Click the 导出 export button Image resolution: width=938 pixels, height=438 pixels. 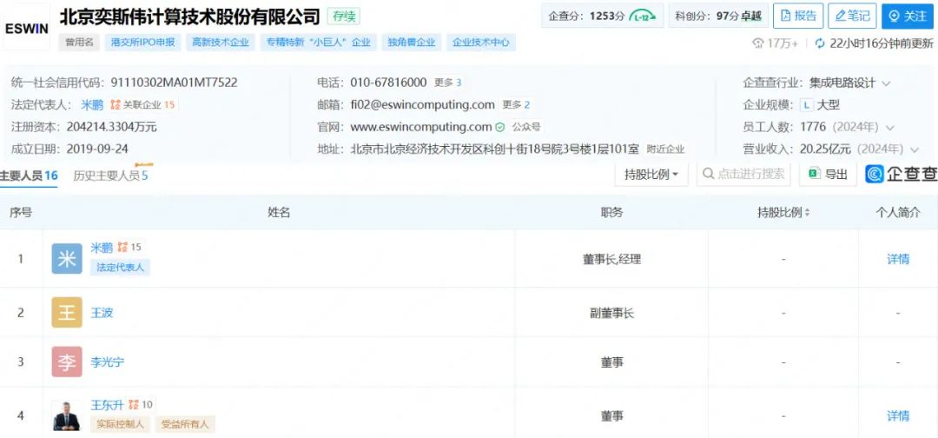[x=828, y=174]
